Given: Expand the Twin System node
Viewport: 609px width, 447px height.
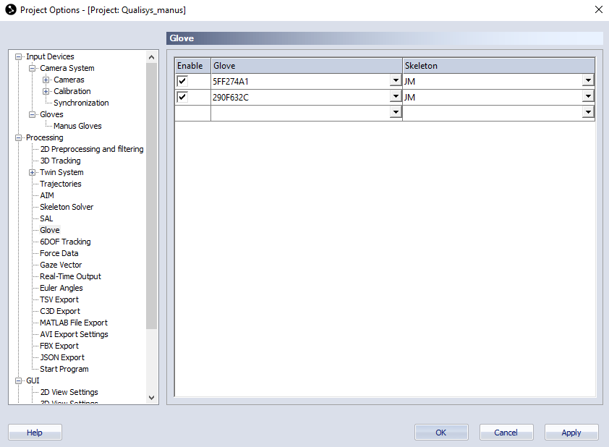Looking at the screenshot, I should pos(33,172).
